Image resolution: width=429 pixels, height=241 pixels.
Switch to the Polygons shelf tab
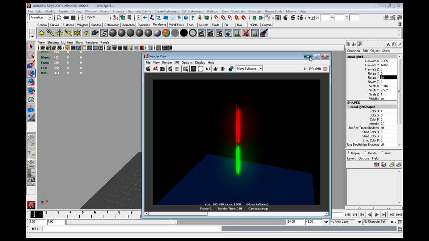82,25
